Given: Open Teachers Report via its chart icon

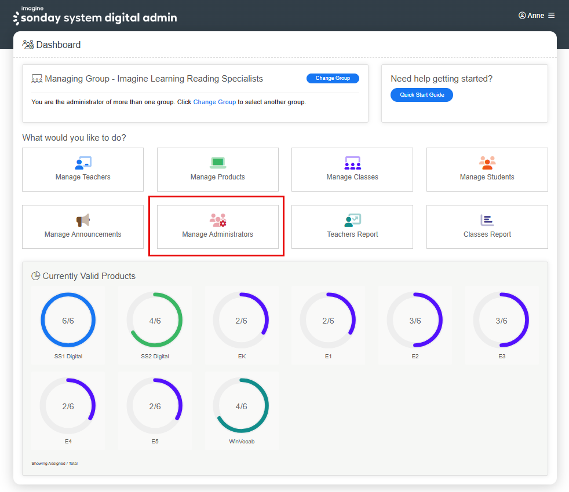Looking at the screenshot, I should pos(352,220).
